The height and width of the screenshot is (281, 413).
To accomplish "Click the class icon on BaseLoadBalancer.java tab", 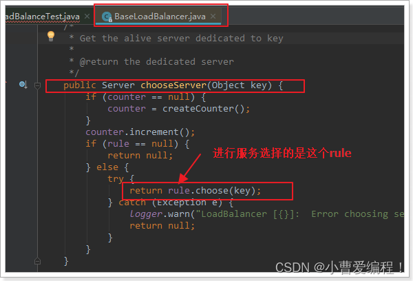I will pos(107,17).
